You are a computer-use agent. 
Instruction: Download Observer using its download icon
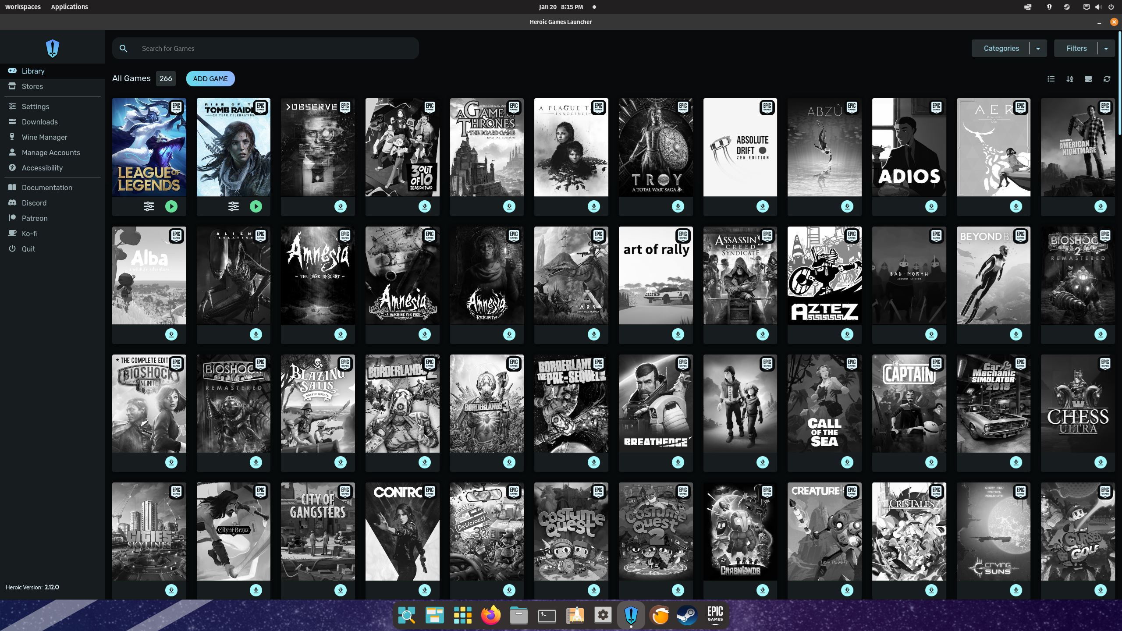(x=341, y=206)
